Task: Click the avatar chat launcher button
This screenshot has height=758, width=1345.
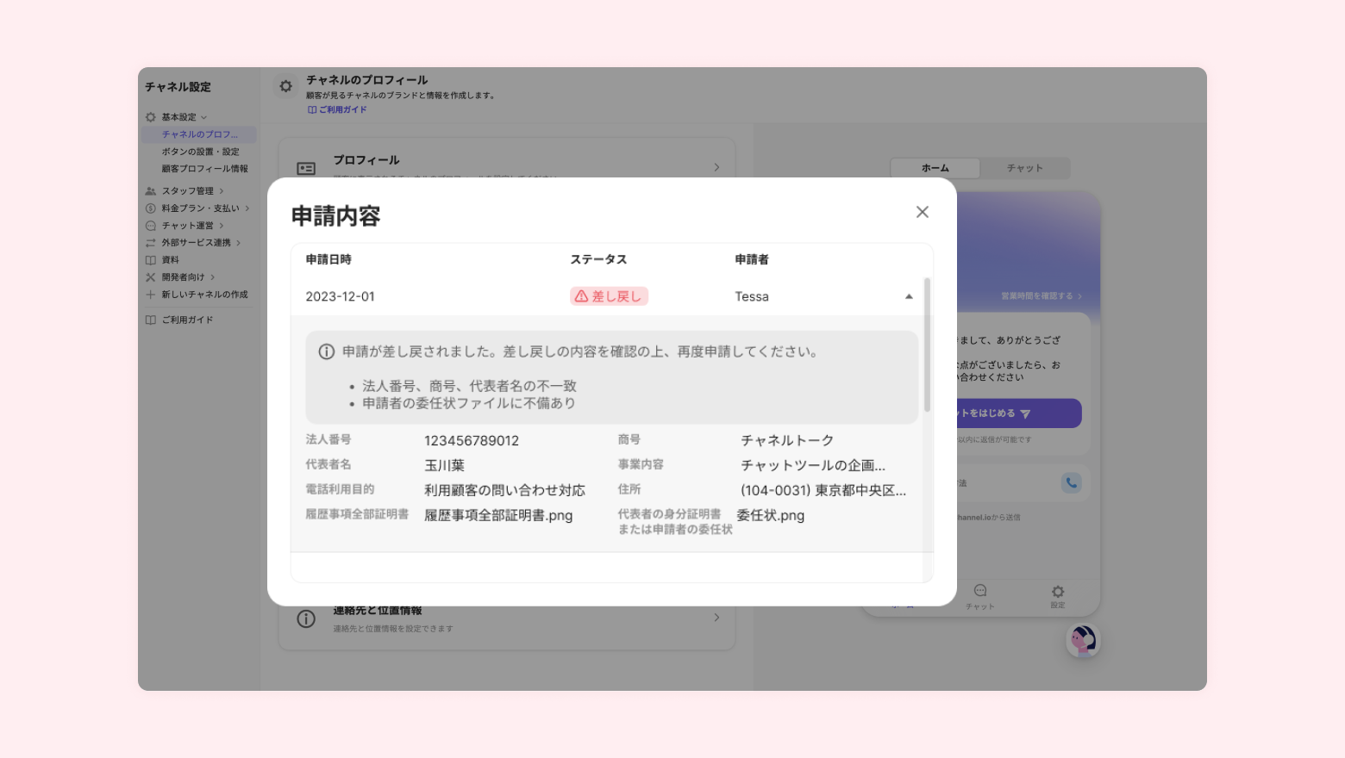Action: 1083,641
